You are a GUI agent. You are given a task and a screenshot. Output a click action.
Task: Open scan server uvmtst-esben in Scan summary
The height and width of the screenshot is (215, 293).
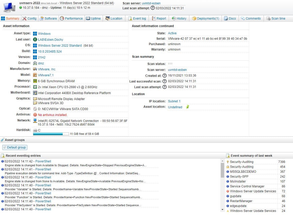click(x=177, y=70)
